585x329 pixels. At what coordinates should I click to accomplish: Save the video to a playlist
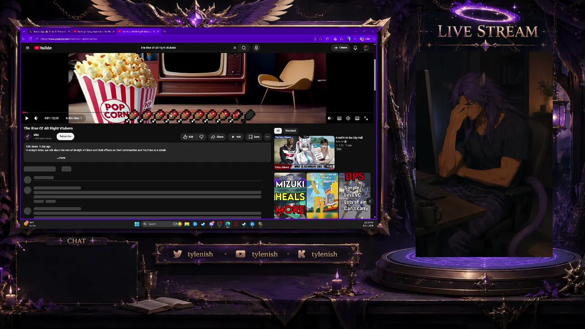tap(254, 137)
